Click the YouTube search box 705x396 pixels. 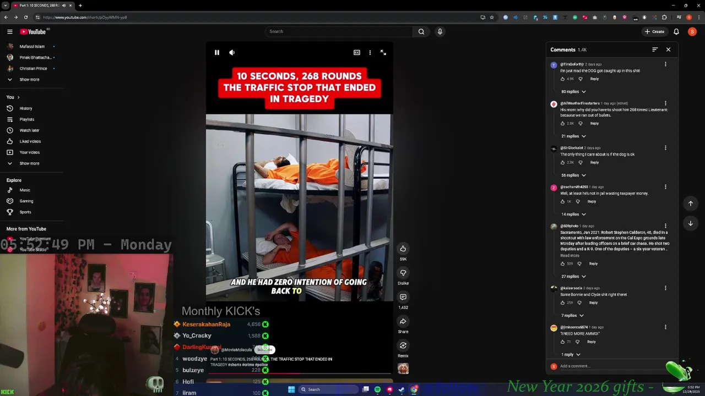[x=339, y=31]
